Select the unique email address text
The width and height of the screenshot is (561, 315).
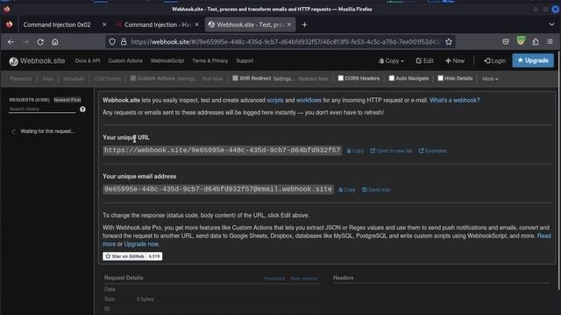tap(218, 189)
